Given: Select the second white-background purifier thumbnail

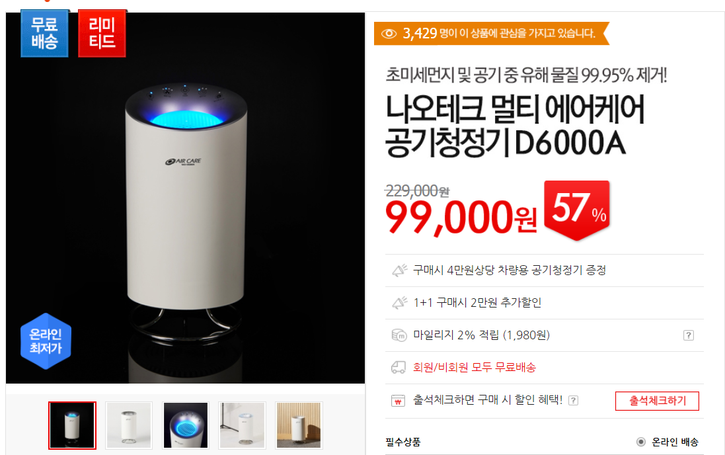Looking at the screenshot, I should point(129,425).
